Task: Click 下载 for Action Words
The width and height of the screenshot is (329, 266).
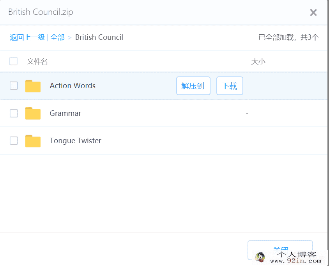Action: point(230,86)
